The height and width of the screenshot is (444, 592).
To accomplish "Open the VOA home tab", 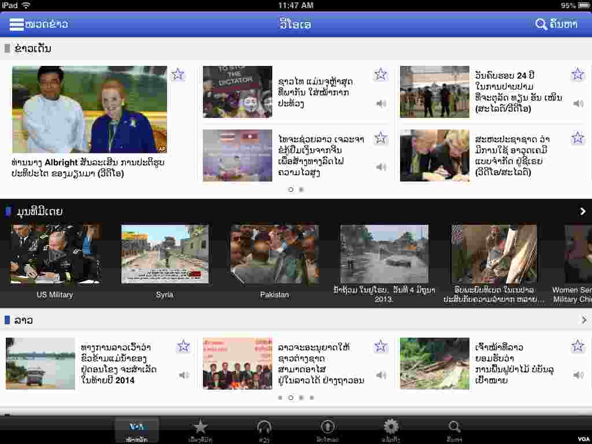I will [136, 431].
